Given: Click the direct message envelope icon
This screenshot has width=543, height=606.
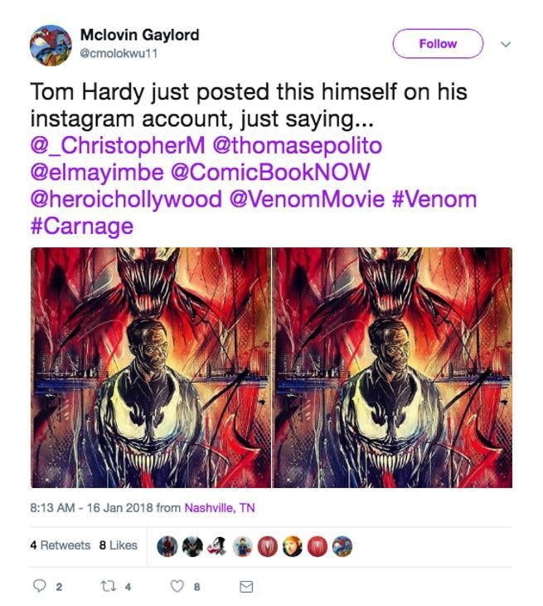Looking at the screenshot, I should click(x=245, y=586).
